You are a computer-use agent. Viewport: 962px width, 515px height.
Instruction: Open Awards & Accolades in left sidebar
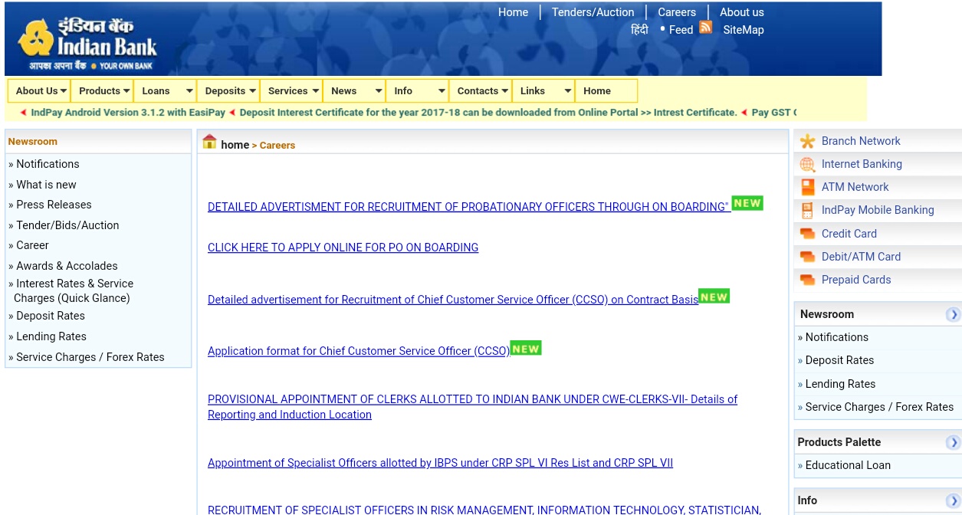coord(67,266)
